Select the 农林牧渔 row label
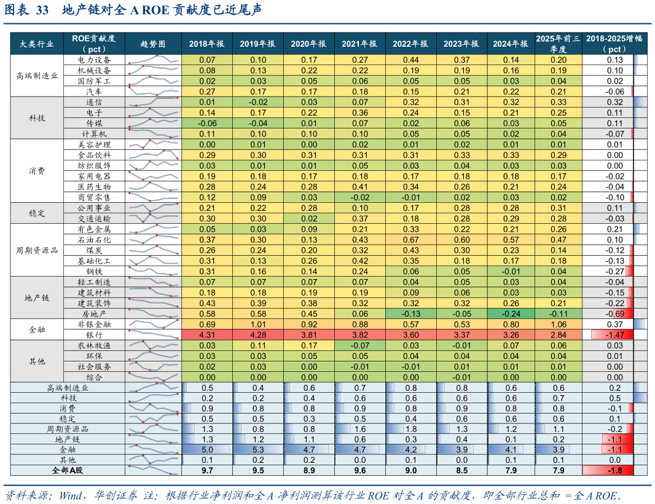 [94, 345]
